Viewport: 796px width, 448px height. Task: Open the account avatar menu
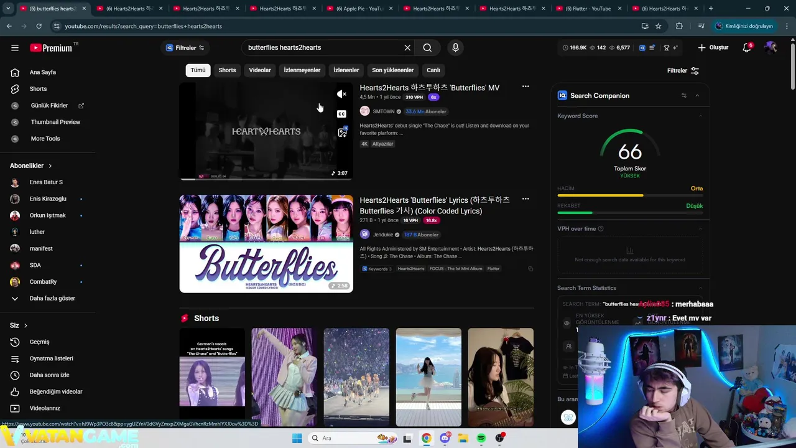pyautogui.click(x=771, y=48)
